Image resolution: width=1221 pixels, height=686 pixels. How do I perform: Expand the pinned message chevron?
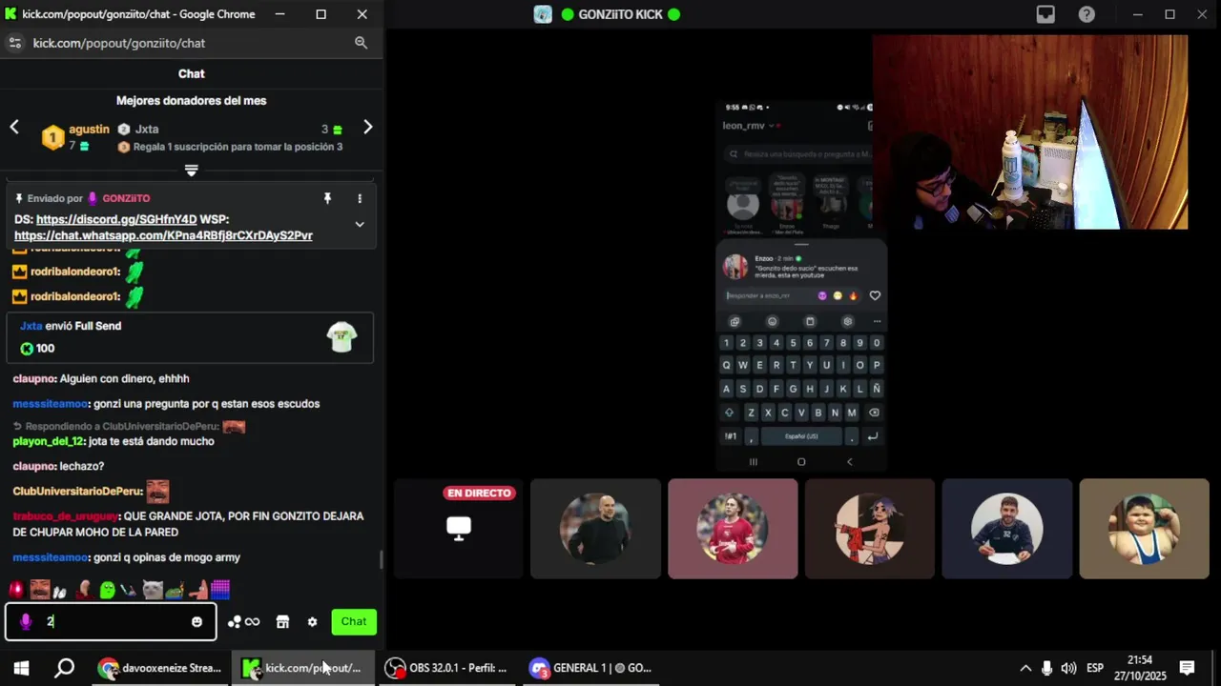[360, 224]
